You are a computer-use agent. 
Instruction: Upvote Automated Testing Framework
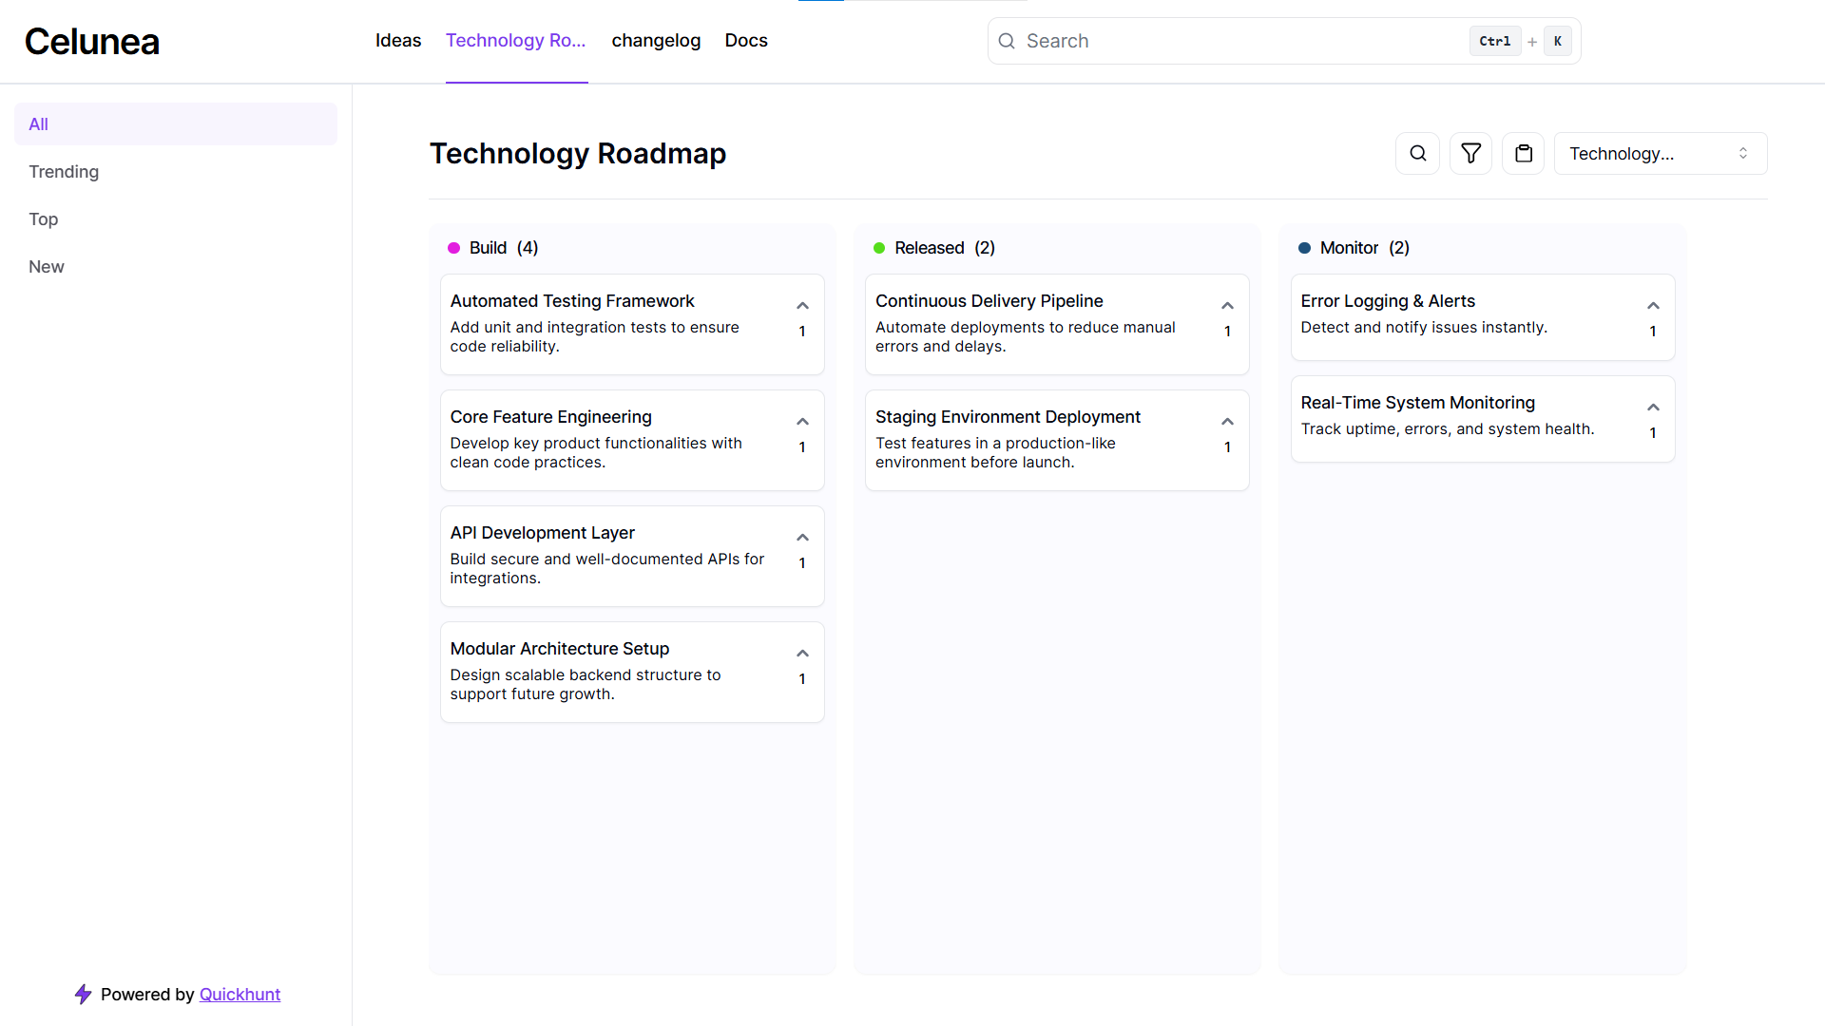(x=802, y=306)
